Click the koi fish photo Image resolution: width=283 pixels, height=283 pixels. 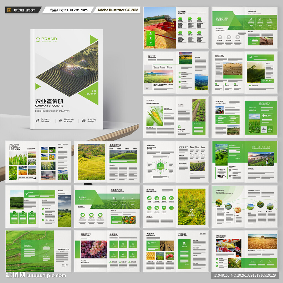click(x=229, y=248)
